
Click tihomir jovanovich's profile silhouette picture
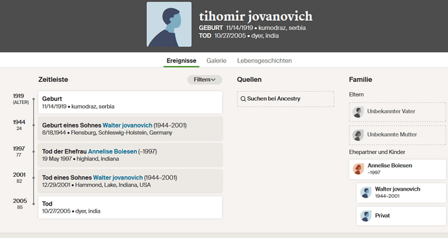pyautogui.click(x=169, y=24)
